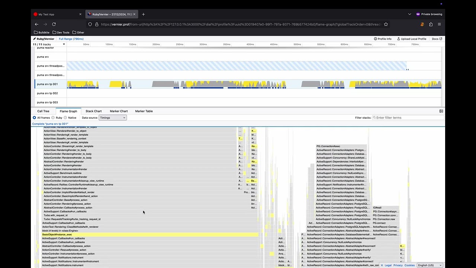Image resolution: width=476 pixels, height=268 pixels.
Task: Click the ActionController::Rescue#process_action frame
Action: [x=150, y=250]
